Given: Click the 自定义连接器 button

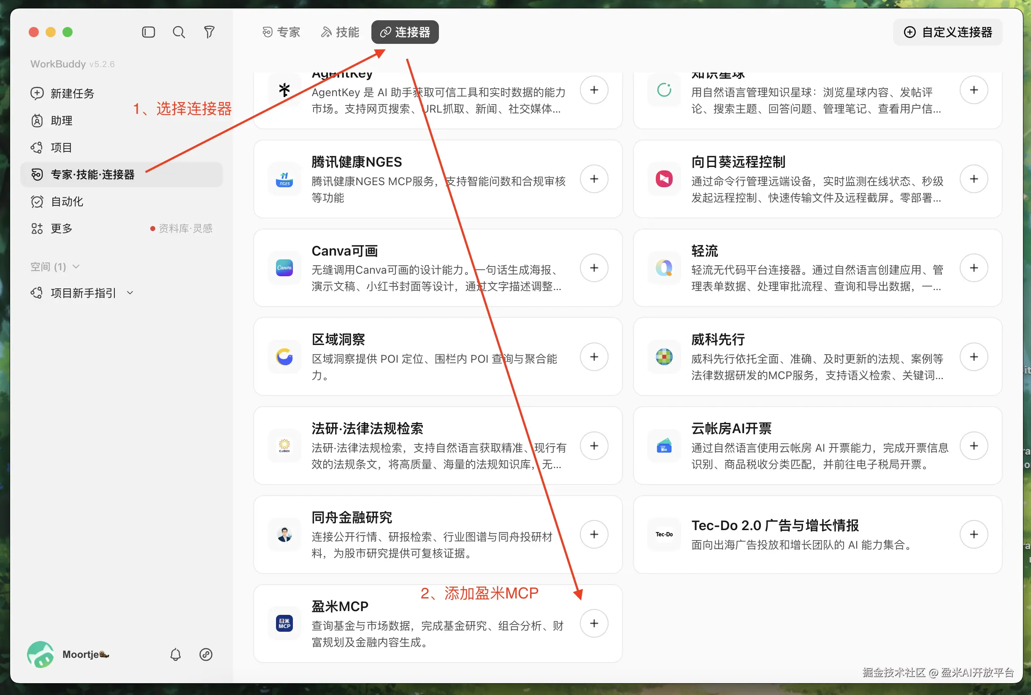Looking at the screenshot, I should (947, 32).
